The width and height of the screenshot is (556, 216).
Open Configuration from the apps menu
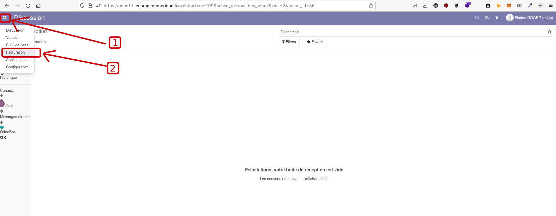[17, 67]
